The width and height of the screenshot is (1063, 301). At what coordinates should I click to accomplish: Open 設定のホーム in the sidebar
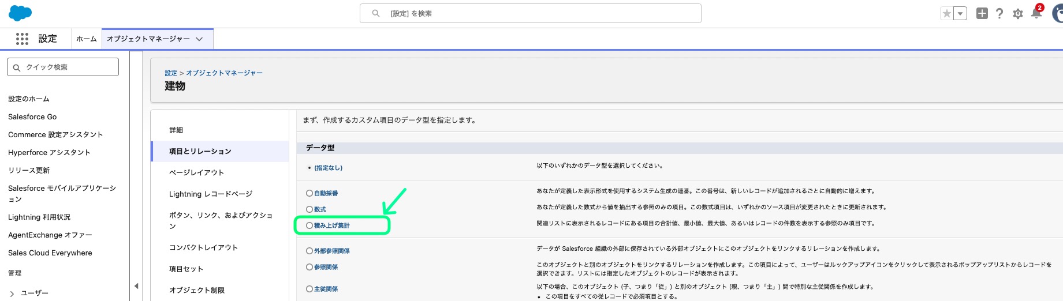coord(29,99)
